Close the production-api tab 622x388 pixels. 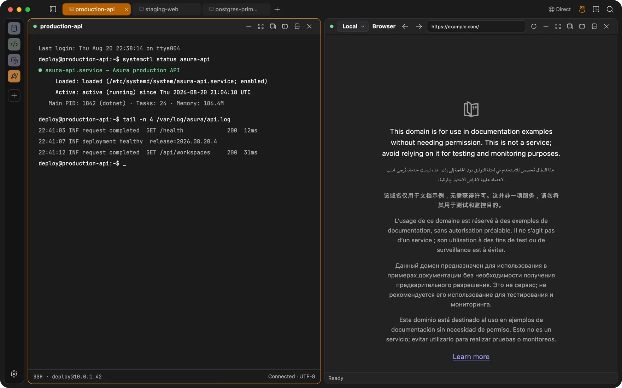[126, 9]
